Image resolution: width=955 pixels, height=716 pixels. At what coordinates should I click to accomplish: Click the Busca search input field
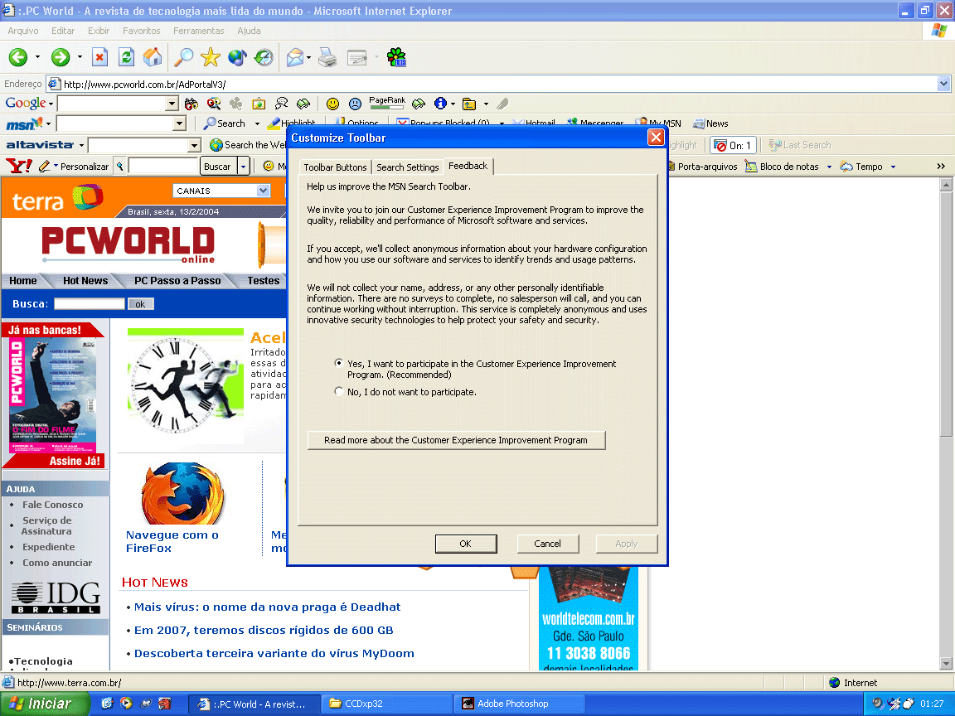(x=89, y=303)
